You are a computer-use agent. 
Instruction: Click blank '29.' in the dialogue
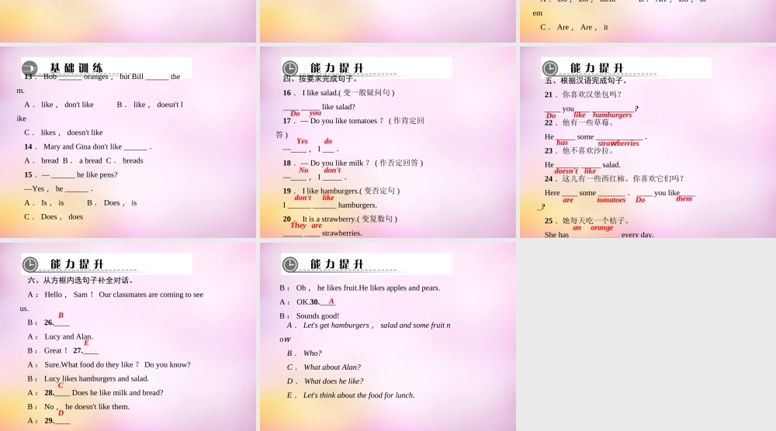[x=57, y=421]
